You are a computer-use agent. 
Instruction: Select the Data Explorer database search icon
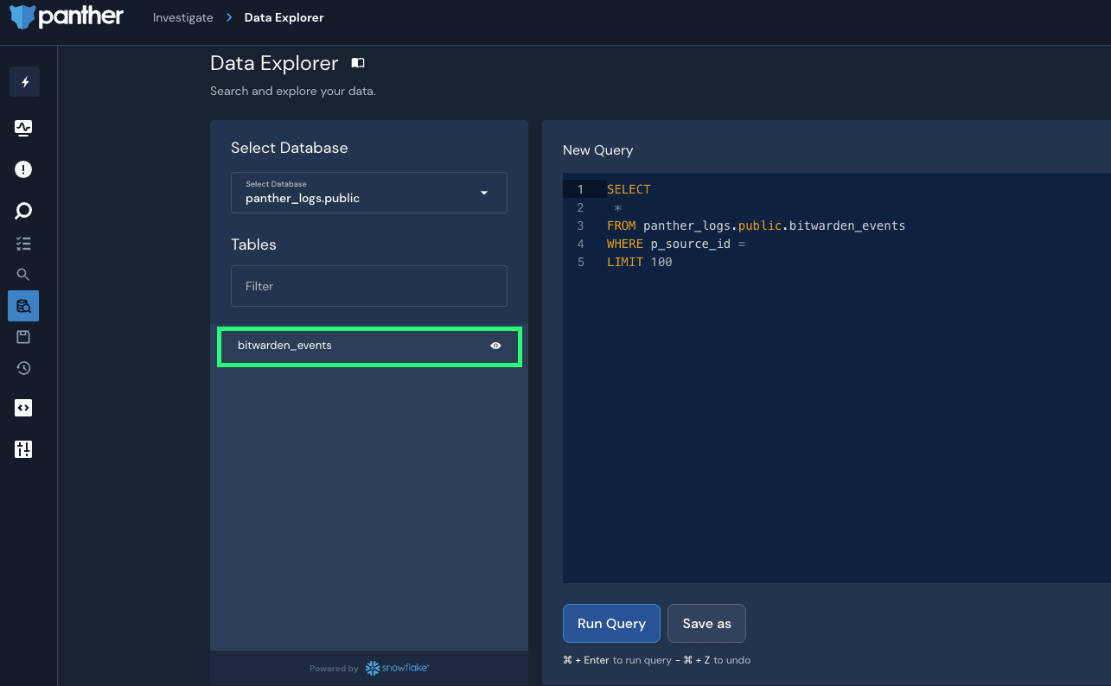23,305
